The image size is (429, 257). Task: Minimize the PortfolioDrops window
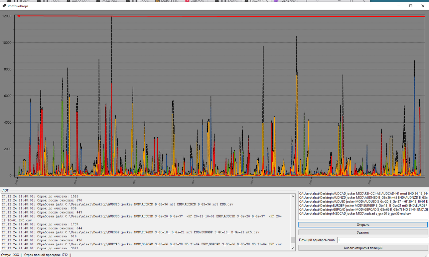tap(398, 6)
